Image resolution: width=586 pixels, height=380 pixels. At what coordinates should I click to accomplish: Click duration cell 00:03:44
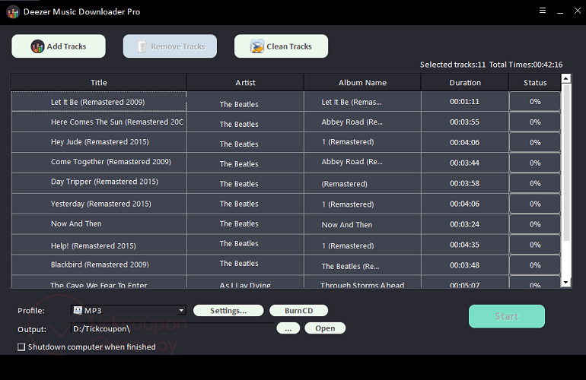(x=465, y=163)
